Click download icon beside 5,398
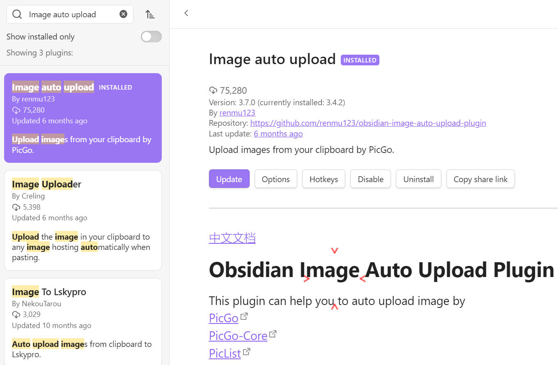The height and width of the screenshot is (365, 558). point(16,207)
